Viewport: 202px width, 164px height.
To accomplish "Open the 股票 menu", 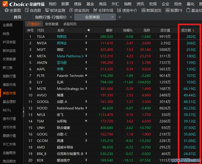I will 65,4.
